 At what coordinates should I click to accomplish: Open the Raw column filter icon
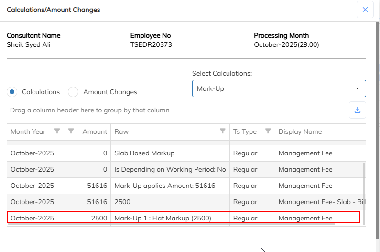click(223, 131)
